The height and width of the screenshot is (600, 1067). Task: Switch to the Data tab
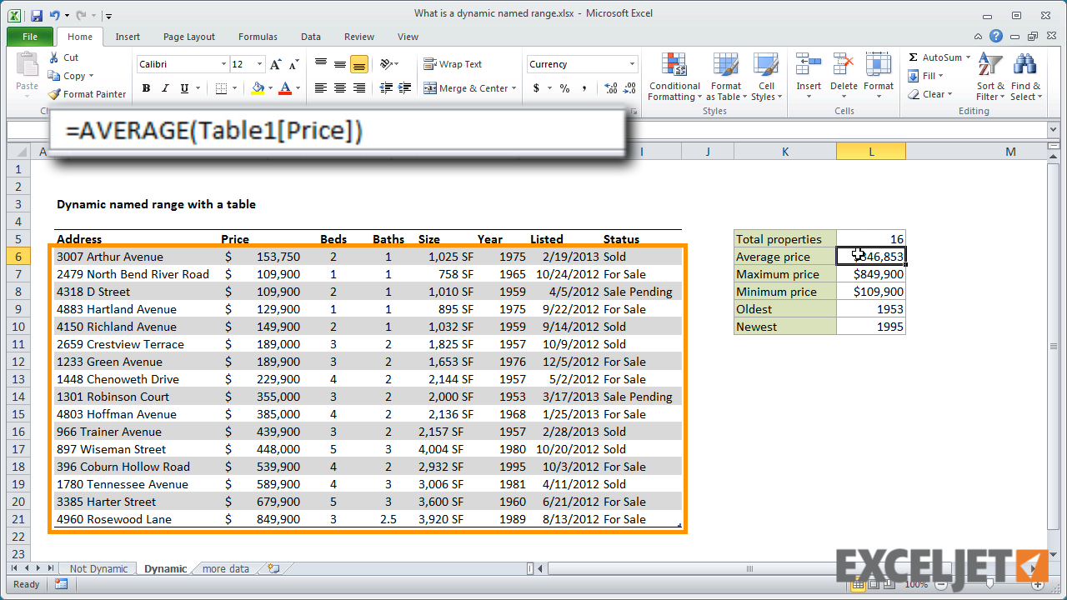click(x=311, y=37)
